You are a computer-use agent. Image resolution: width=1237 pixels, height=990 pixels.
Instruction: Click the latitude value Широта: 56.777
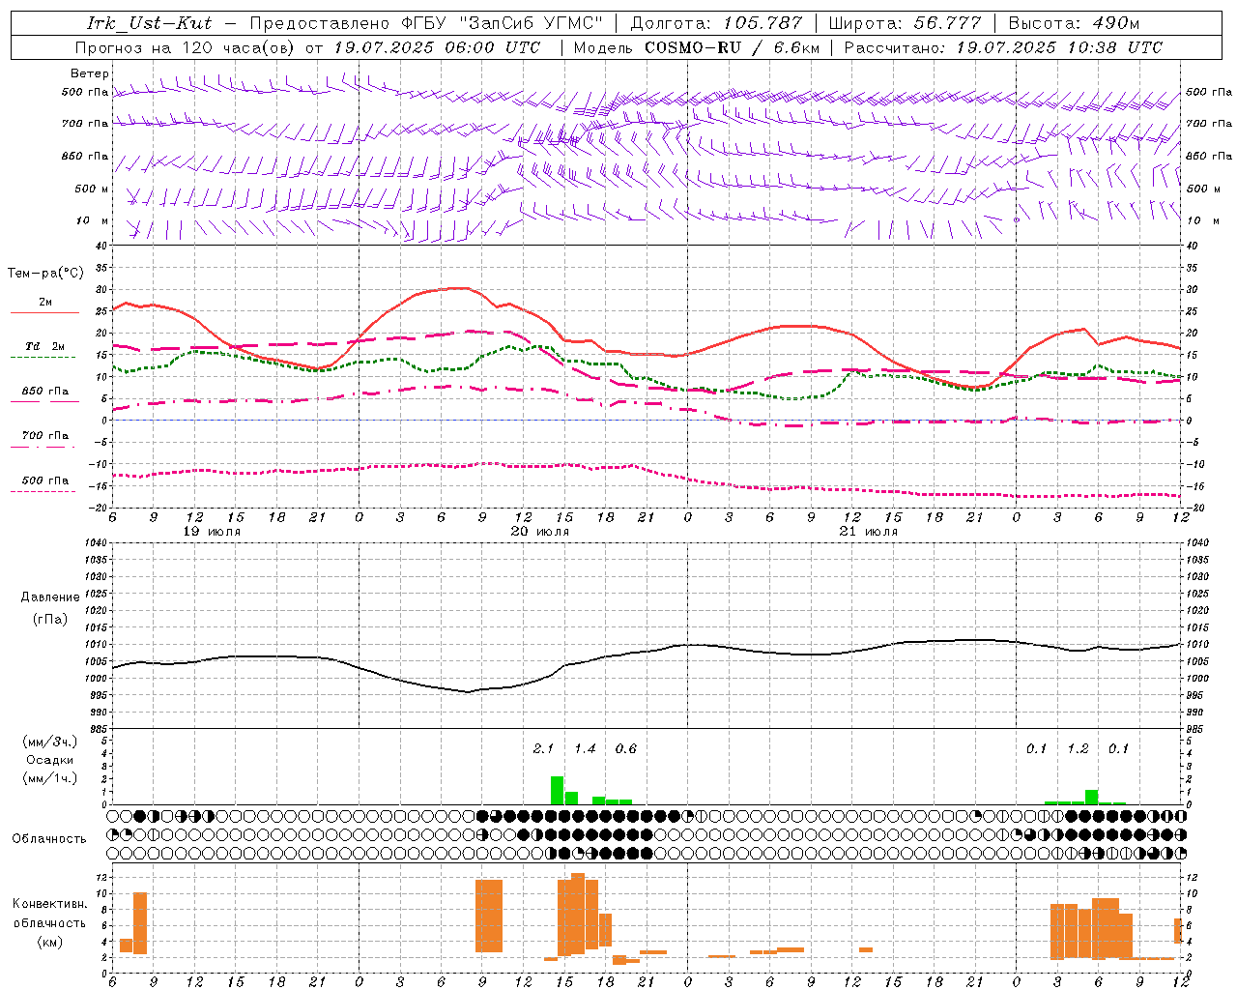[905, 23]
